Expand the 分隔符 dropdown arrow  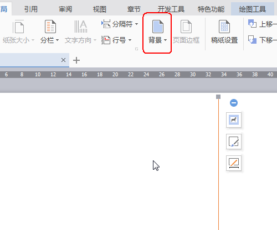pos(136,24)
